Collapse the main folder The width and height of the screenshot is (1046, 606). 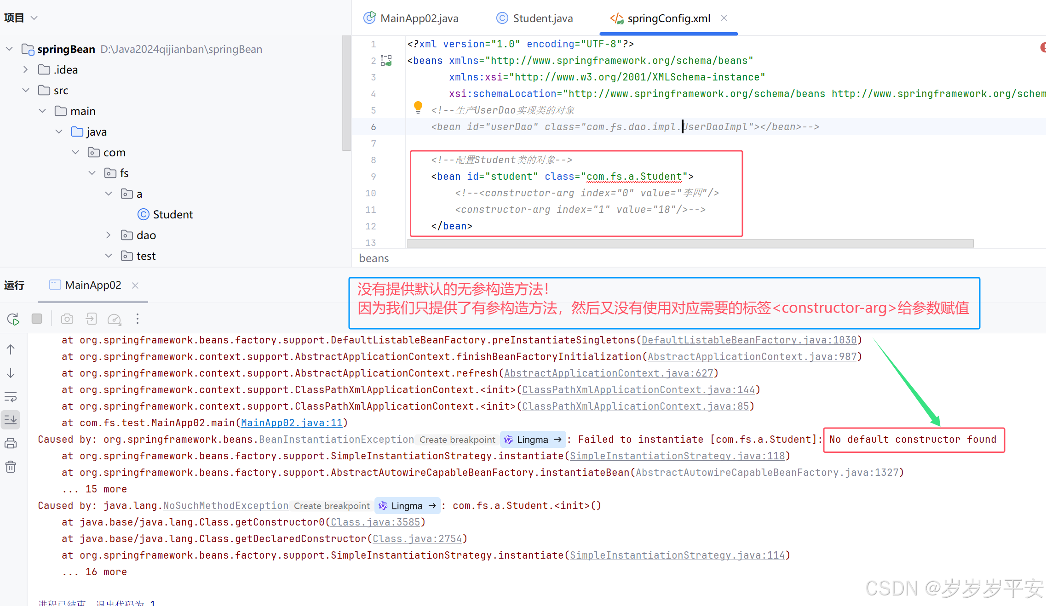click(42, 111)
